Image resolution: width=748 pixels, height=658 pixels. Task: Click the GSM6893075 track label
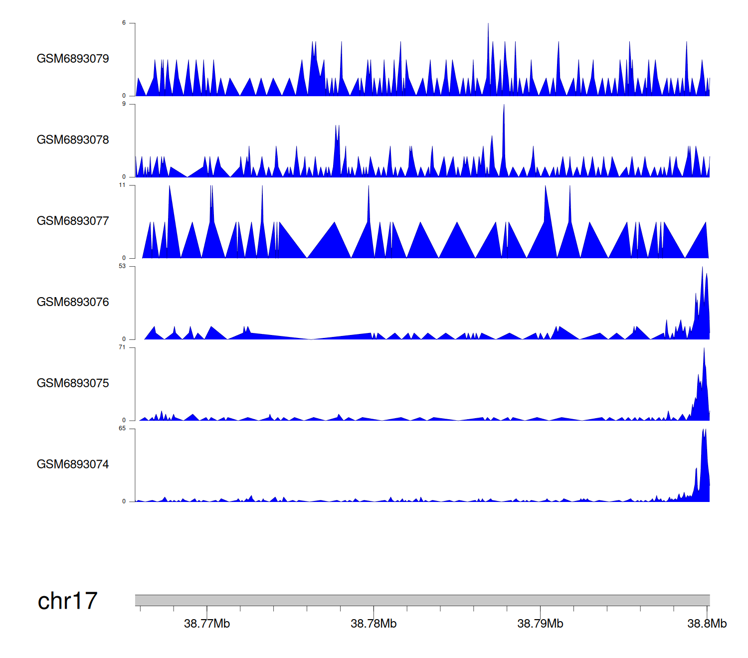tap(73, 383)
